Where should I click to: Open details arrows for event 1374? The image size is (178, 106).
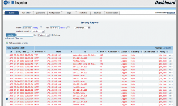coord(171,73)
